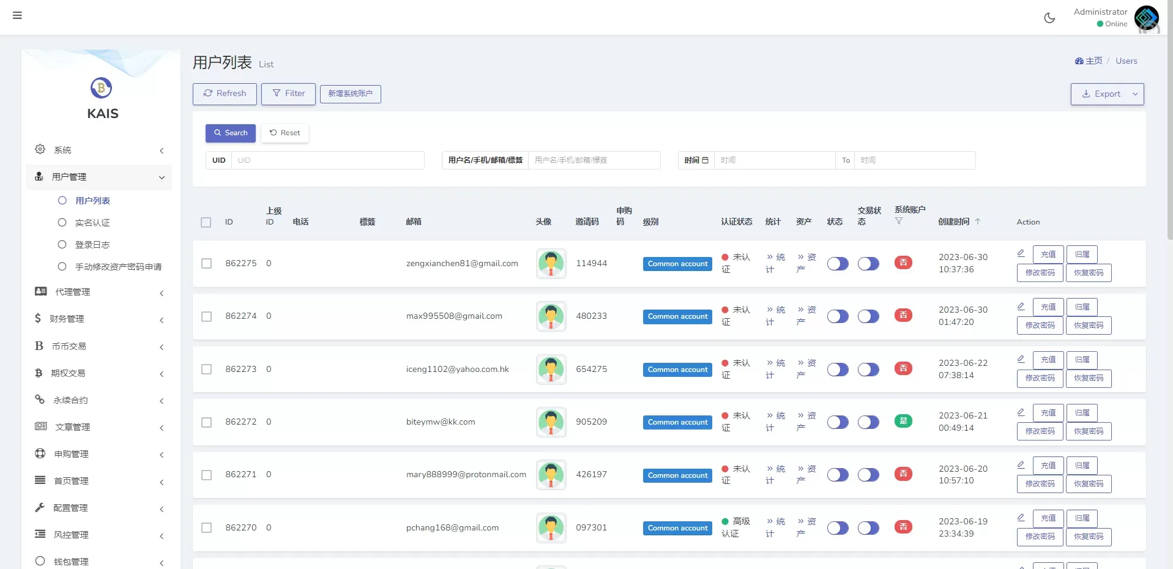Open the 登录日志 submenu item
The height and width of the screenshot is (569, 1173).
(x=92, y=245)
